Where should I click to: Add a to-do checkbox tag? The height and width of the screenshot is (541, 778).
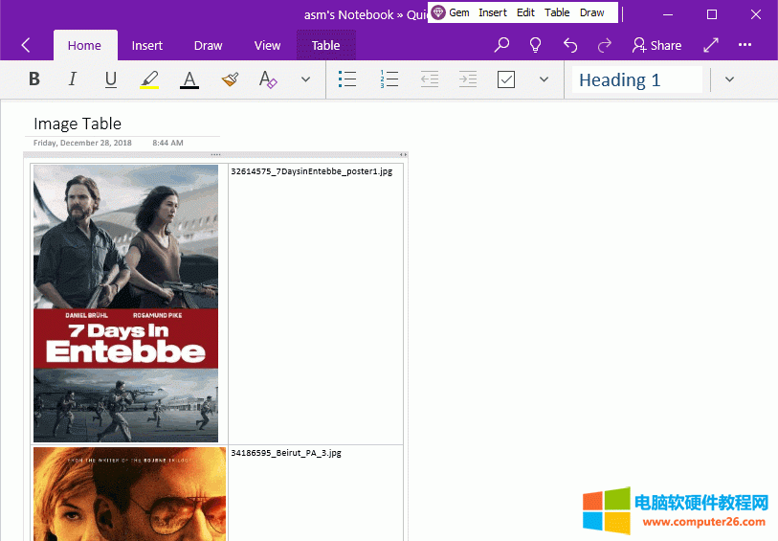tap(506, 79)
